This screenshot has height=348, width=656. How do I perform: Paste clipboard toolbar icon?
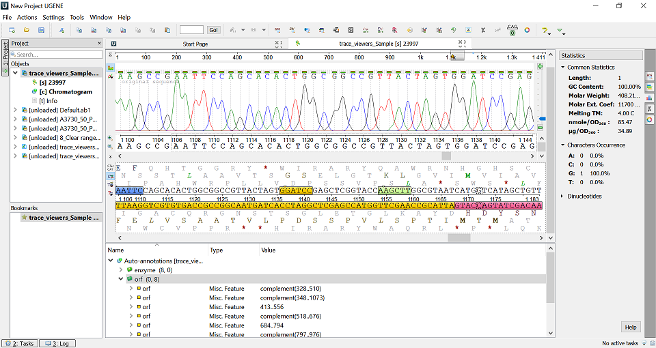(167, 30)
